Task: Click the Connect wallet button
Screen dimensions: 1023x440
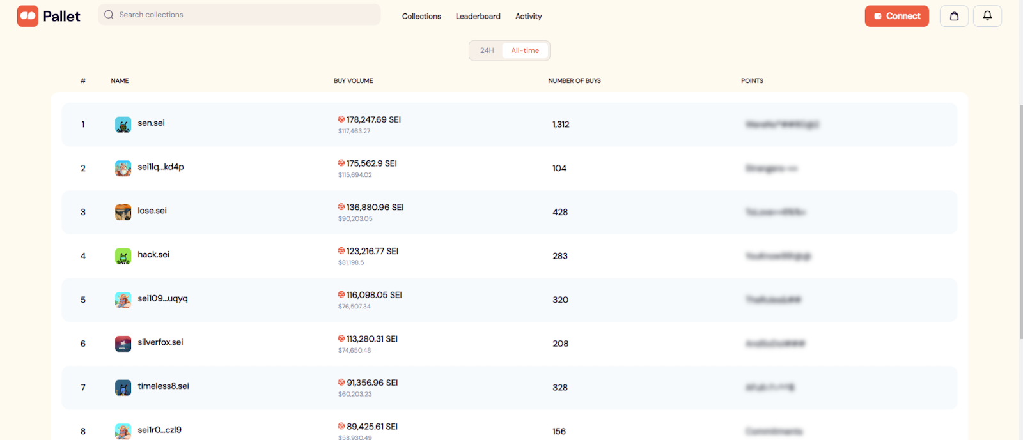Action: pos(897,16)
